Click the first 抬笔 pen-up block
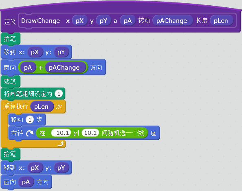This screenshot has height=191, width=242. click(11, 39)
